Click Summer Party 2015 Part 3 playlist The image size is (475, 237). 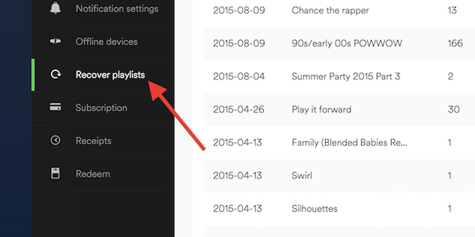coord(346,76)
